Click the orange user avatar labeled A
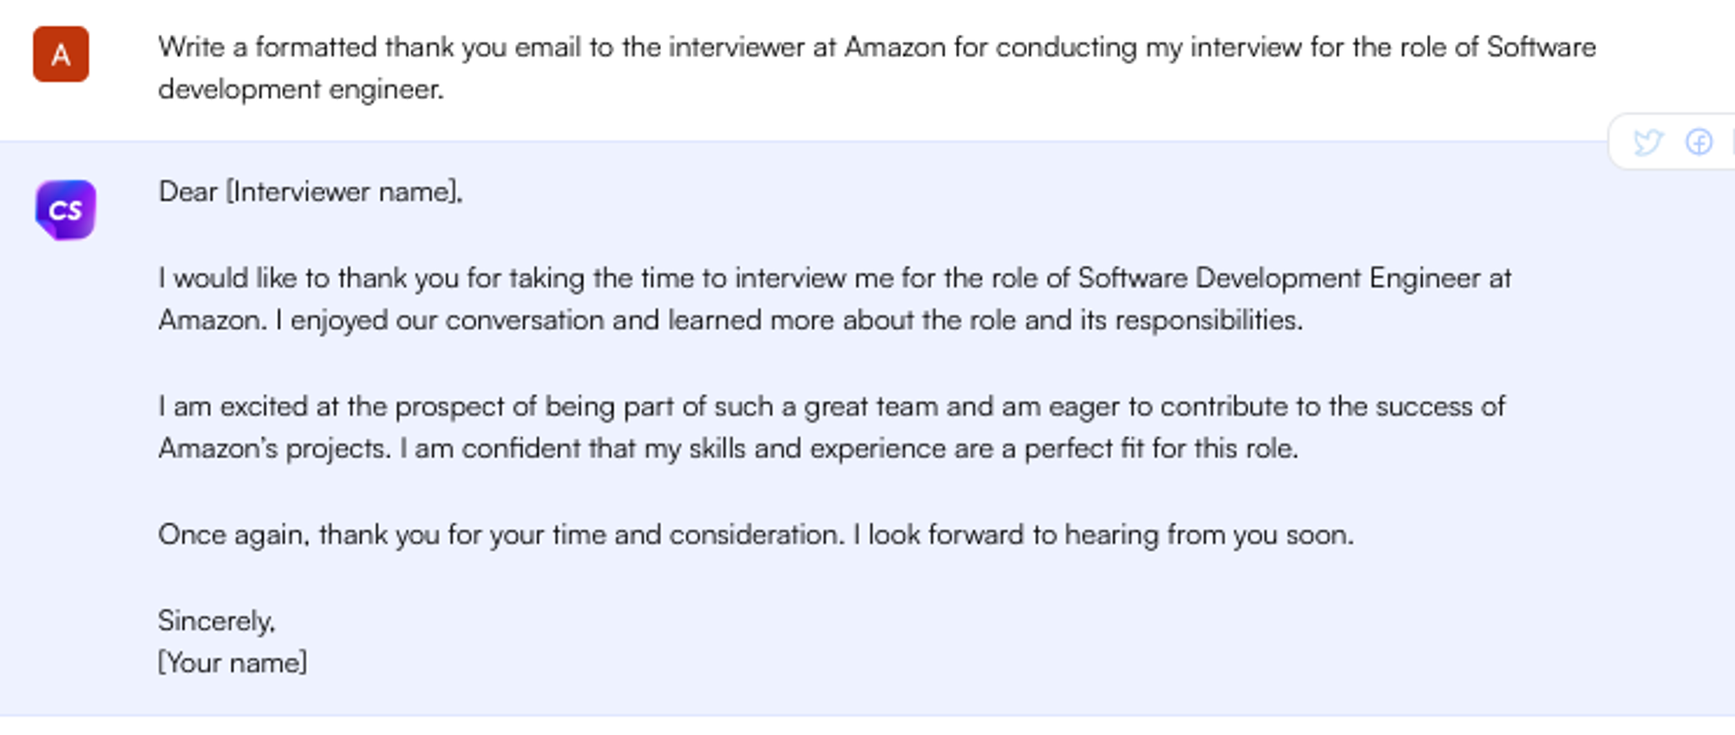 (x=61, y=54)
